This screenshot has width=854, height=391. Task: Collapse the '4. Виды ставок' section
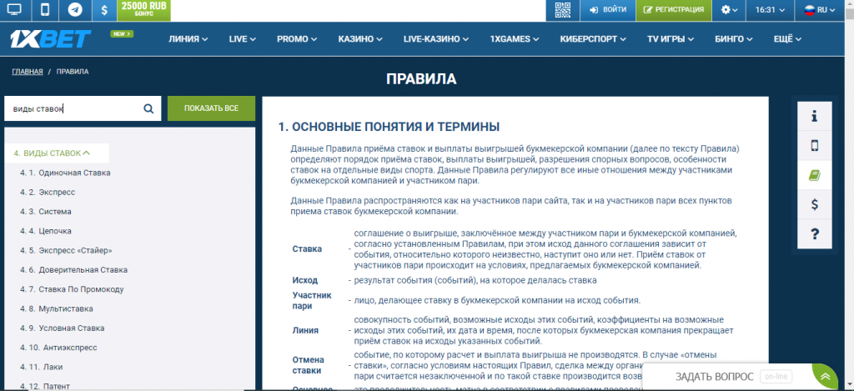tap(52, 153)
